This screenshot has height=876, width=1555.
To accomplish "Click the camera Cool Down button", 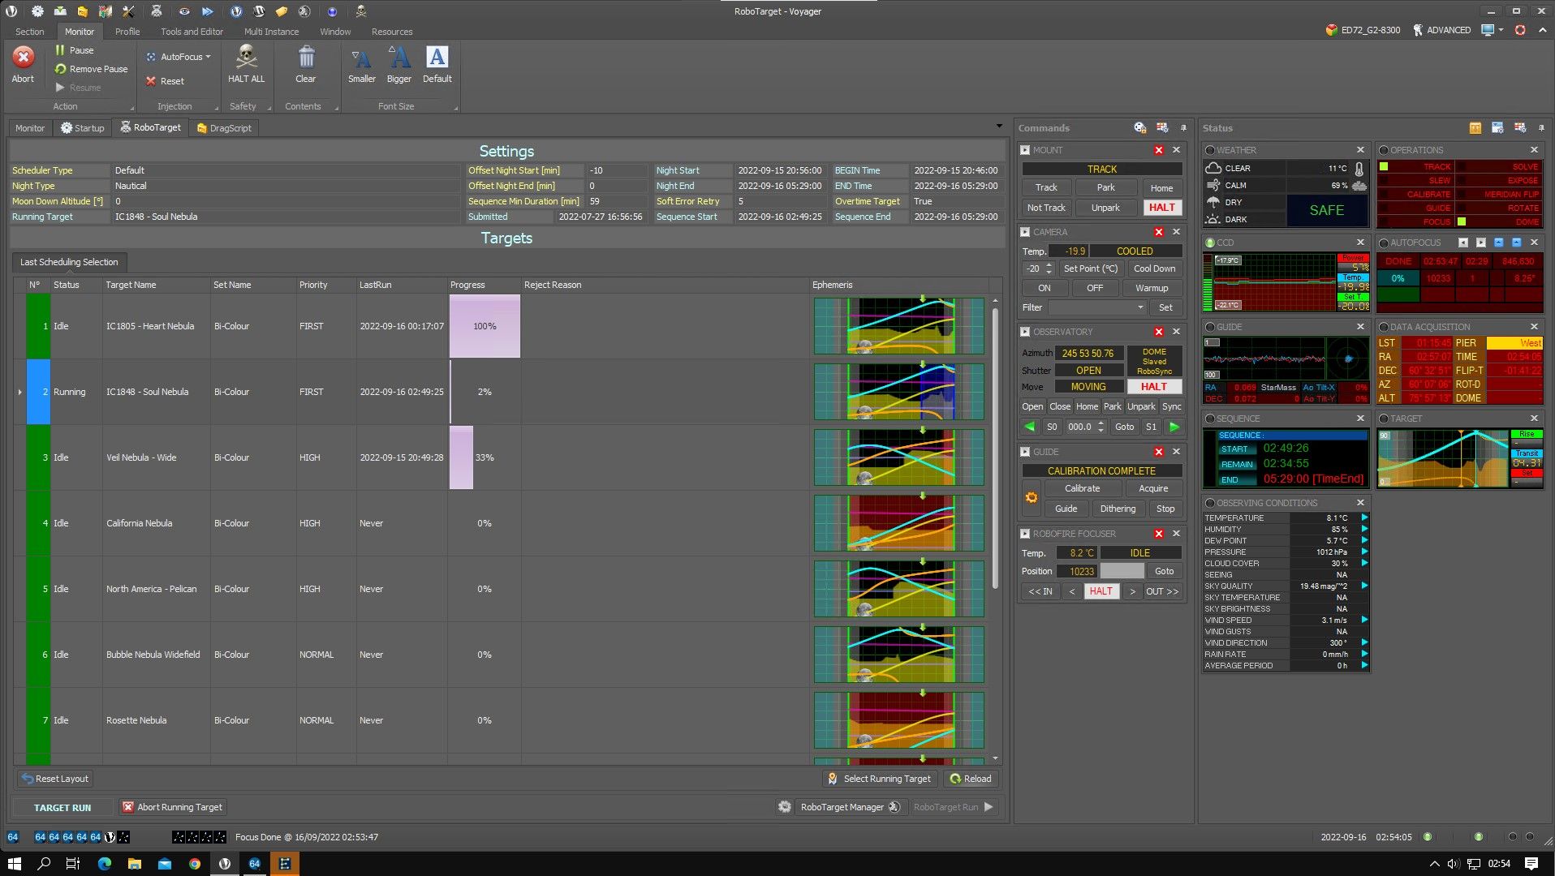I will (1154, 268).
